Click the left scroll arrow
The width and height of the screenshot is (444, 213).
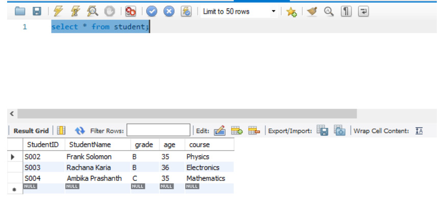(12, 114)
